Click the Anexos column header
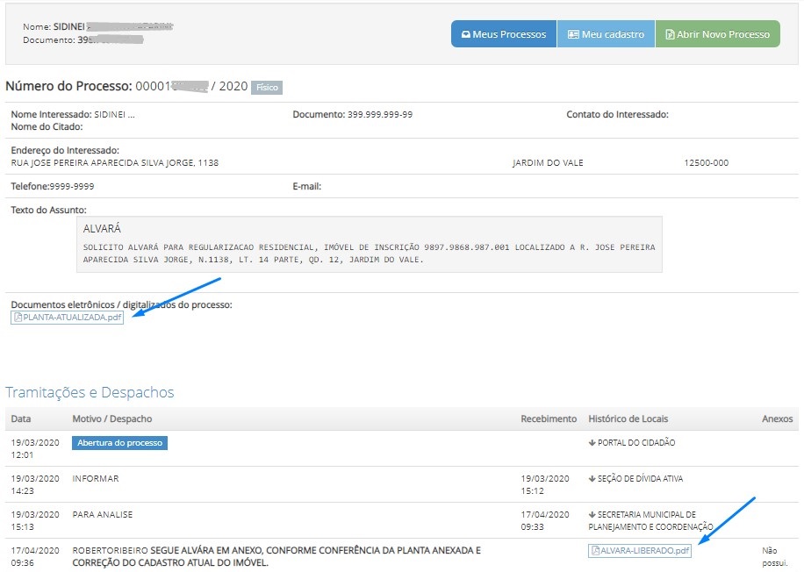Screen dimensions: 804x572 777,419
